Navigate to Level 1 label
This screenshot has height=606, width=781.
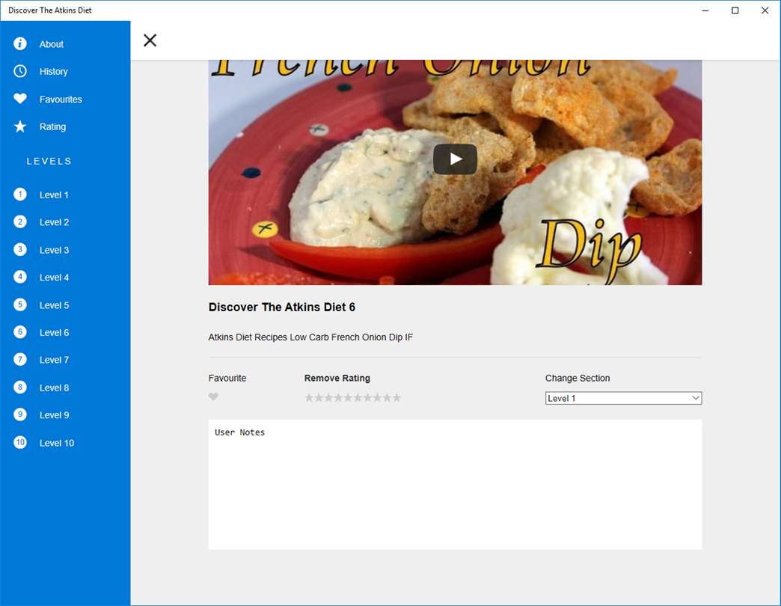[54, 195]
